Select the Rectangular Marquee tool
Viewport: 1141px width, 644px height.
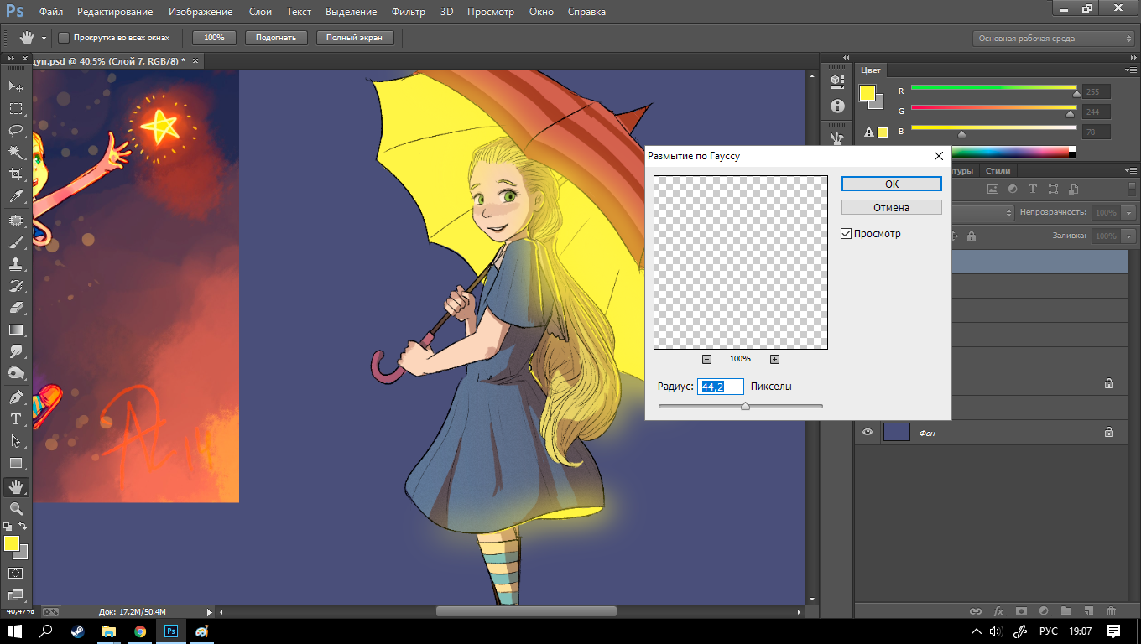coord(16,108)
